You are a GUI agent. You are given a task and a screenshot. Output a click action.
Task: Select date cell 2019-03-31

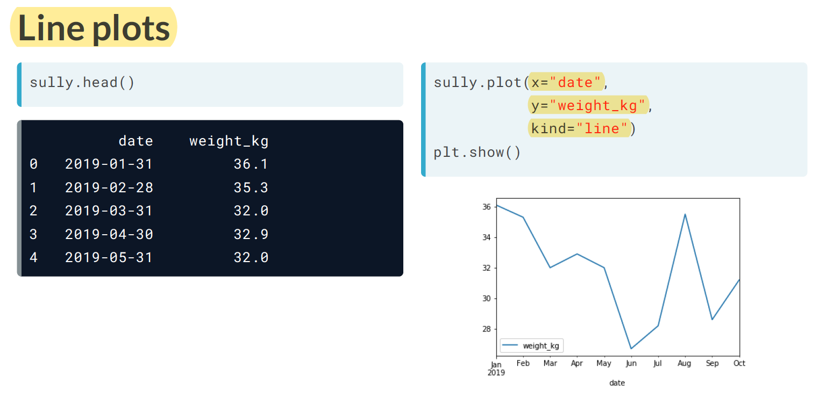point(109,211)
